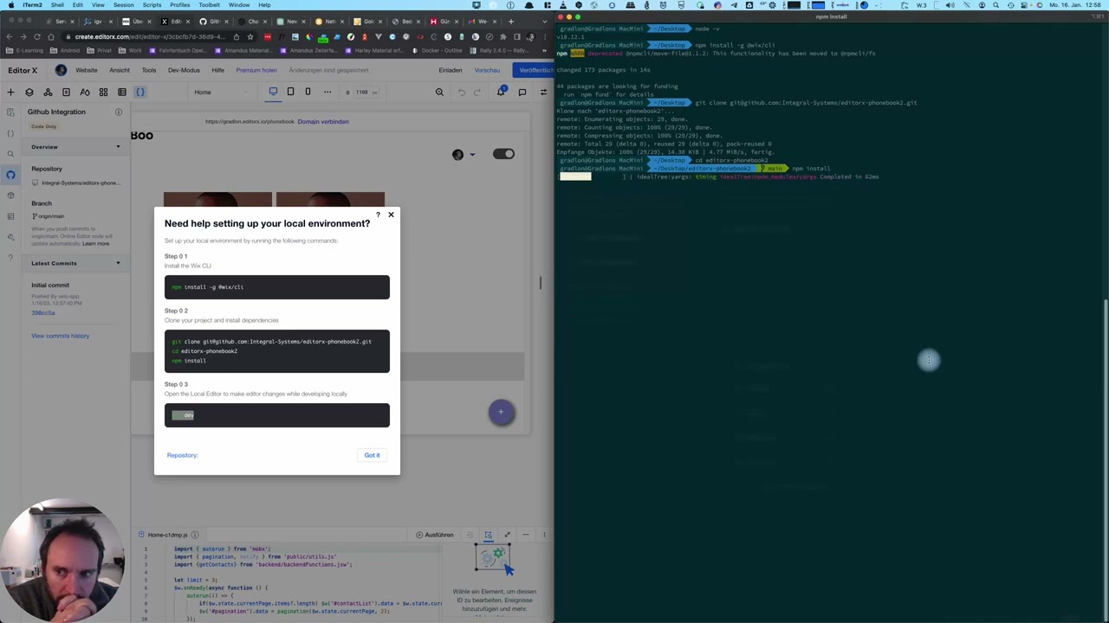
Task: Click the npm install -g @wix/cli command box
Action: 277,287
